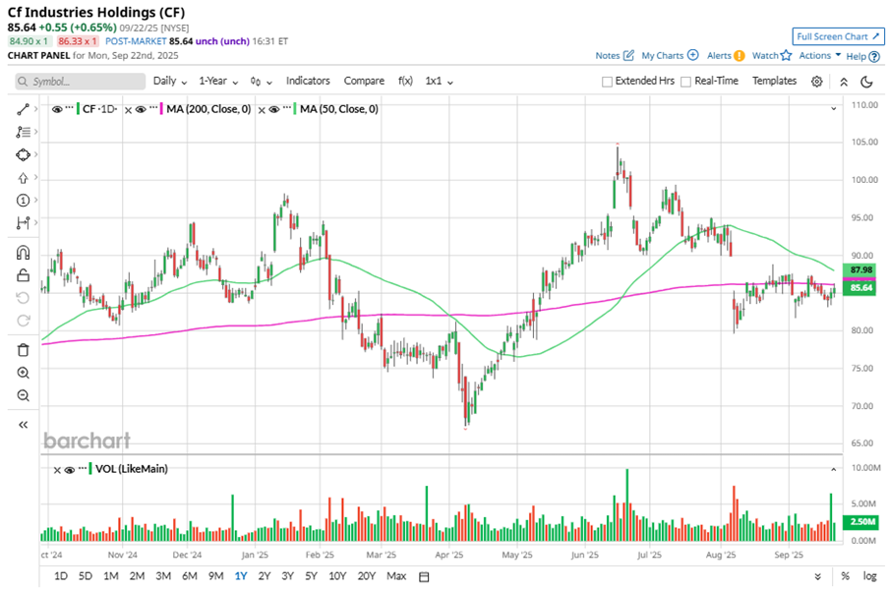887x591 pixels.
Task: Add to Watch list star icon
Action: (786, 55)
